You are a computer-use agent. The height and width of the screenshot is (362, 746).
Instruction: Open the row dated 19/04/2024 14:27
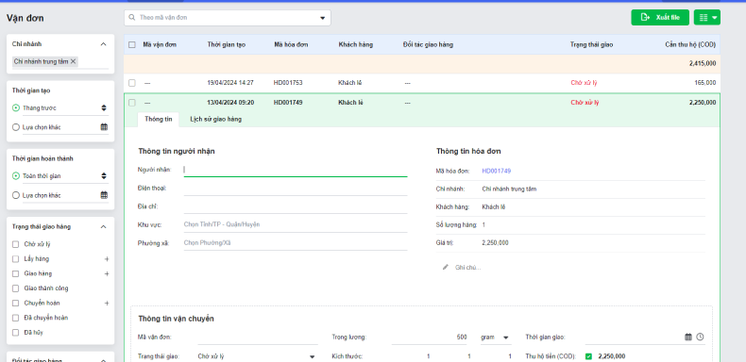pyautogui.click(x=421, y=83)
